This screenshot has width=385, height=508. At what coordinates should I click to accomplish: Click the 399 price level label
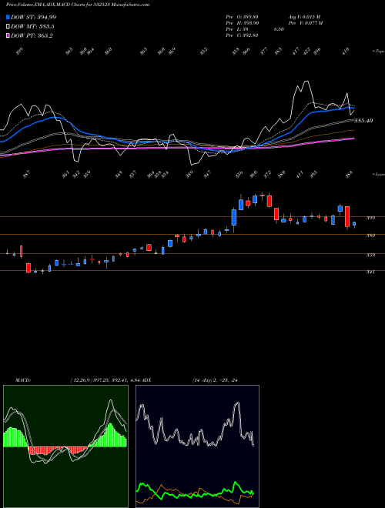pos(370,218)
